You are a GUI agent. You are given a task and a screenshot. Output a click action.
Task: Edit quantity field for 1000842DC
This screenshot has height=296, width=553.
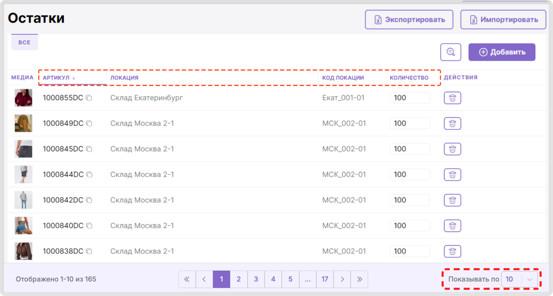tap(410, 200)
